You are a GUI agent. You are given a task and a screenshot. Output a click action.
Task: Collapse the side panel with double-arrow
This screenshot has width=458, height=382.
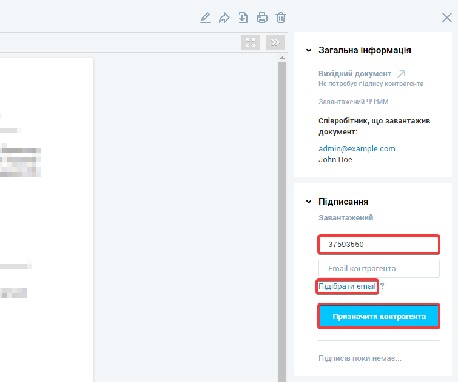click(275, 42)
